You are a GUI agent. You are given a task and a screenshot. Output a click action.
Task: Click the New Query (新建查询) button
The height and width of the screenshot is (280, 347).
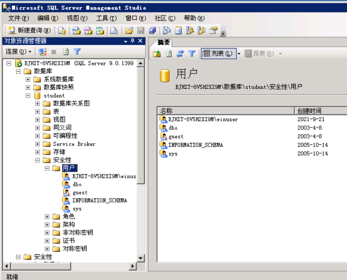[x=29, y=30]
